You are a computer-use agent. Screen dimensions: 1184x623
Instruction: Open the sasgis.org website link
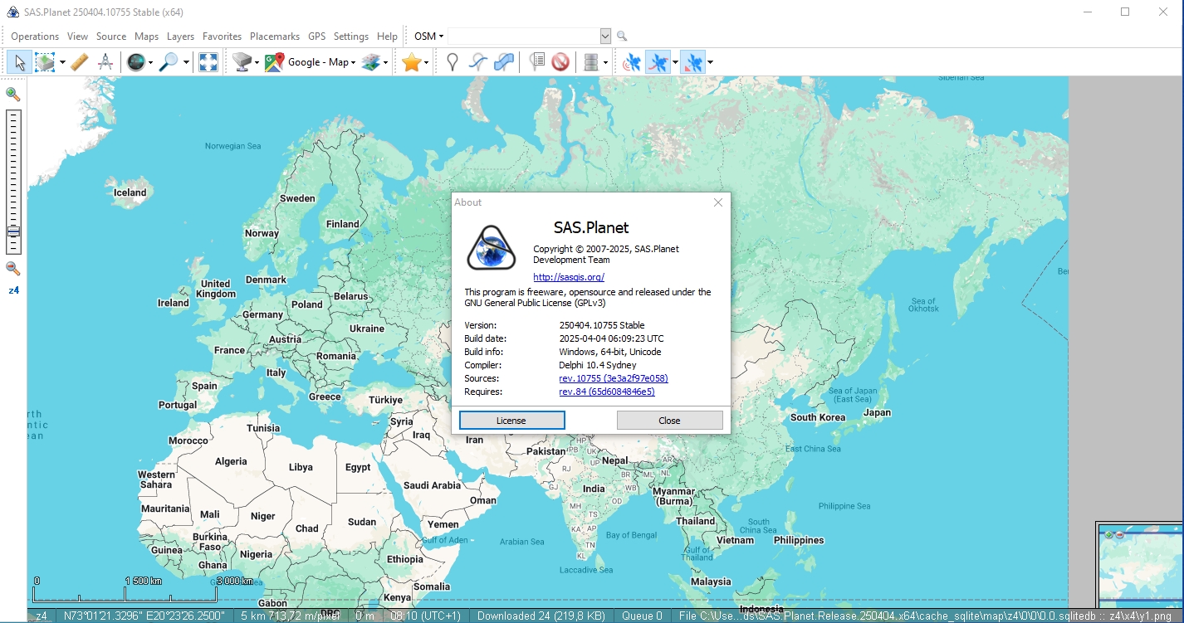tap(568, 276)
